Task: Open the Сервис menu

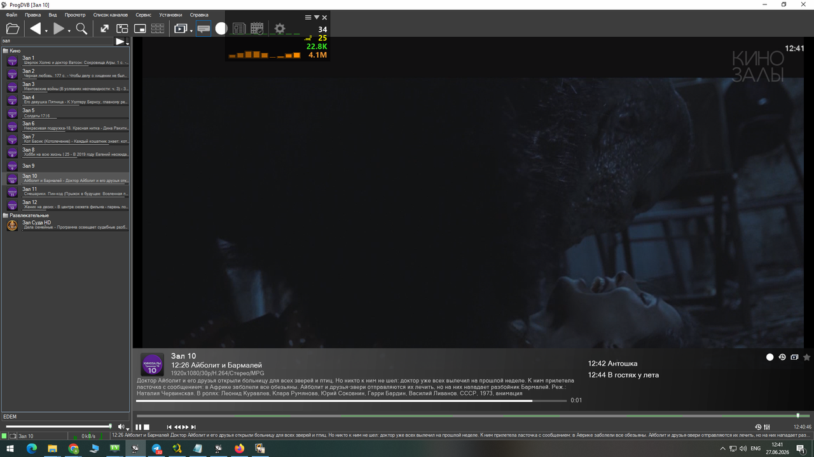Action: (143, 15)
